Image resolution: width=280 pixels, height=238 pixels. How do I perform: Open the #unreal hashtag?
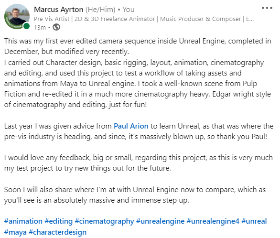254,221
